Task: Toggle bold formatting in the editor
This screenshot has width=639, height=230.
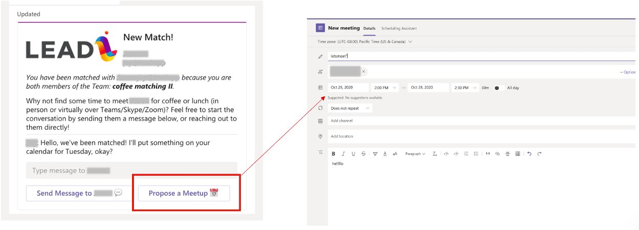Action: (x=334, y=154)
